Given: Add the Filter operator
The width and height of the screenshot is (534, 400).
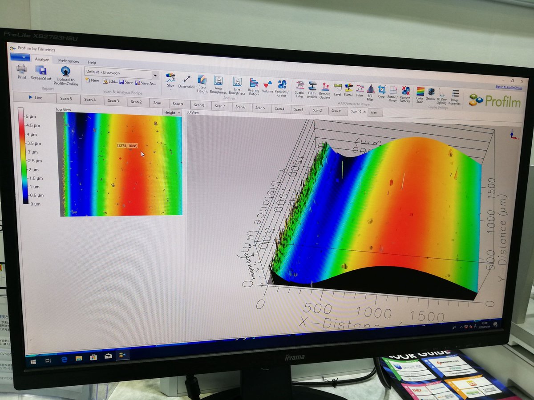Looking at the screenshot, I should (360, 90).
